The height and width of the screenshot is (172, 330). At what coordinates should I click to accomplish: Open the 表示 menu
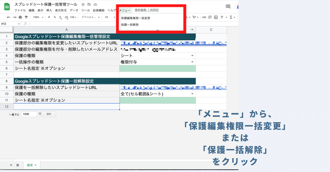40,10
